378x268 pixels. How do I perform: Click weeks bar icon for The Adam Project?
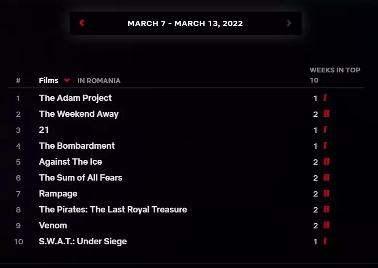coord(325,98)
